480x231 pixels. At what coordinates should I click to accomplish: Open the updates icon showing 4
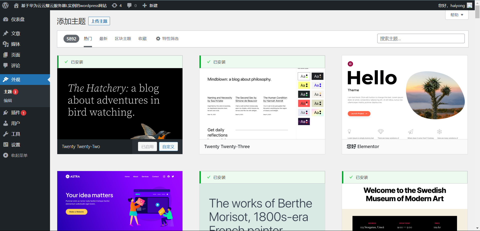(x=114, y=5)
